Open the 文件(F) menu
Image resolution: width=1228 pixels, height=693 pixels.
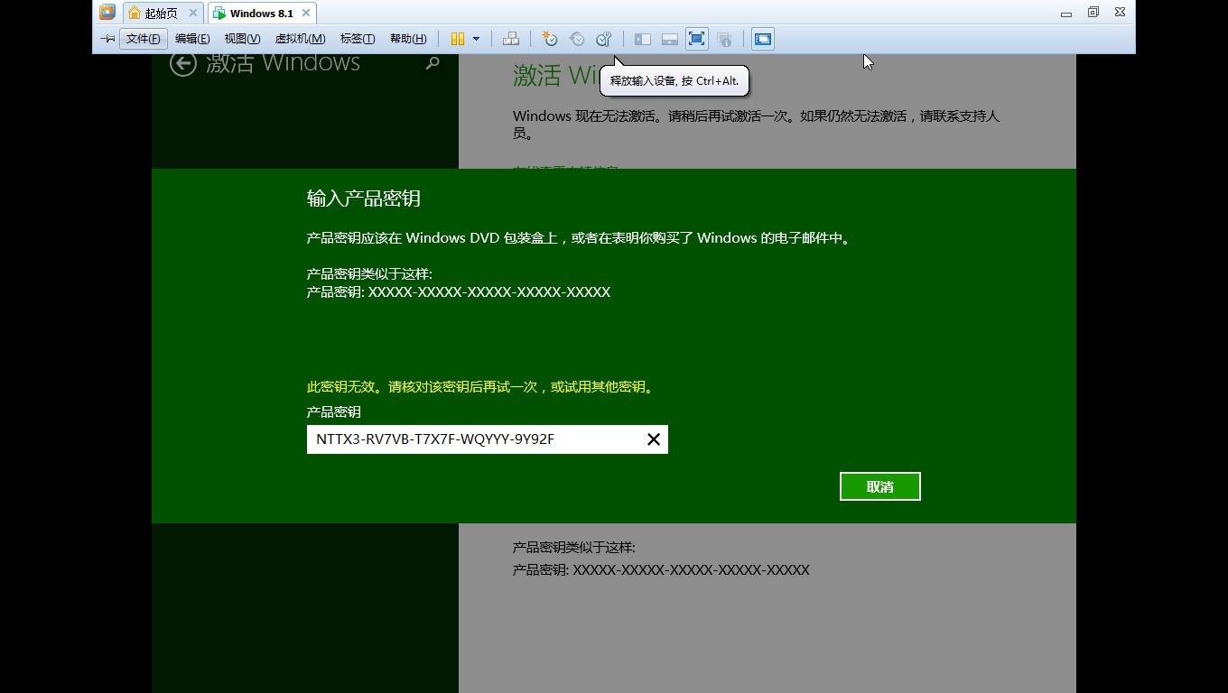pyautogui.click(x=143, y=39)
